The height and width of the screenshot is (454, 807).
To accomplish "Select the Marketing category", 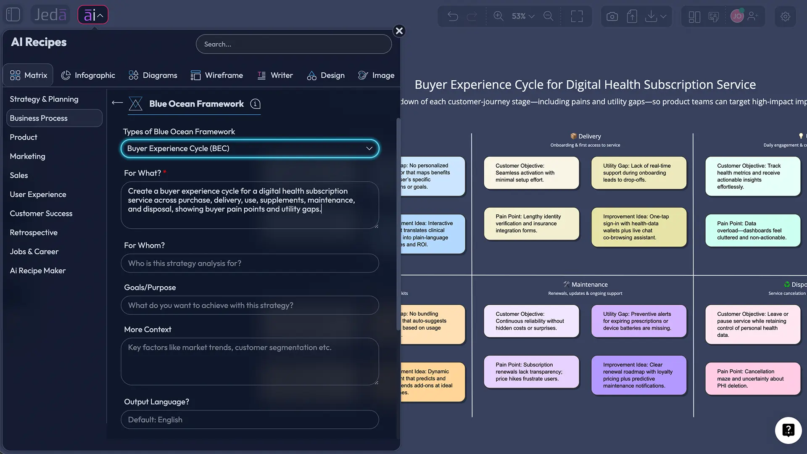I will click(27, 156).
